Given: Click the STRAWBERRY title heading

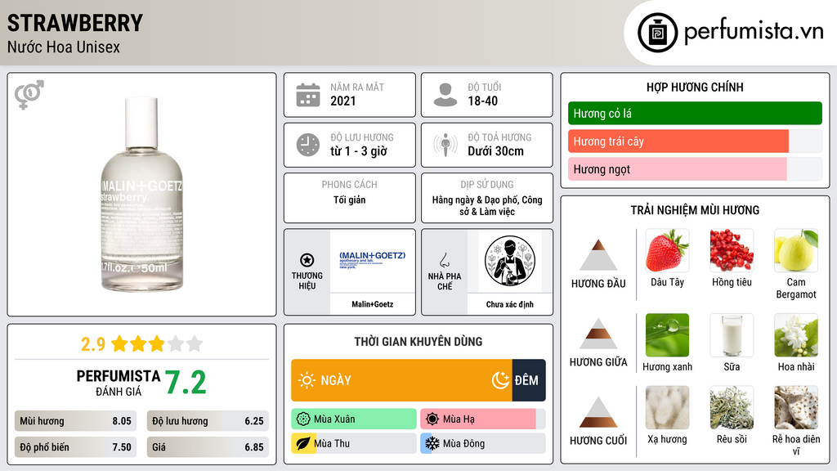Looking at the screenshot, I should point(75,23).
